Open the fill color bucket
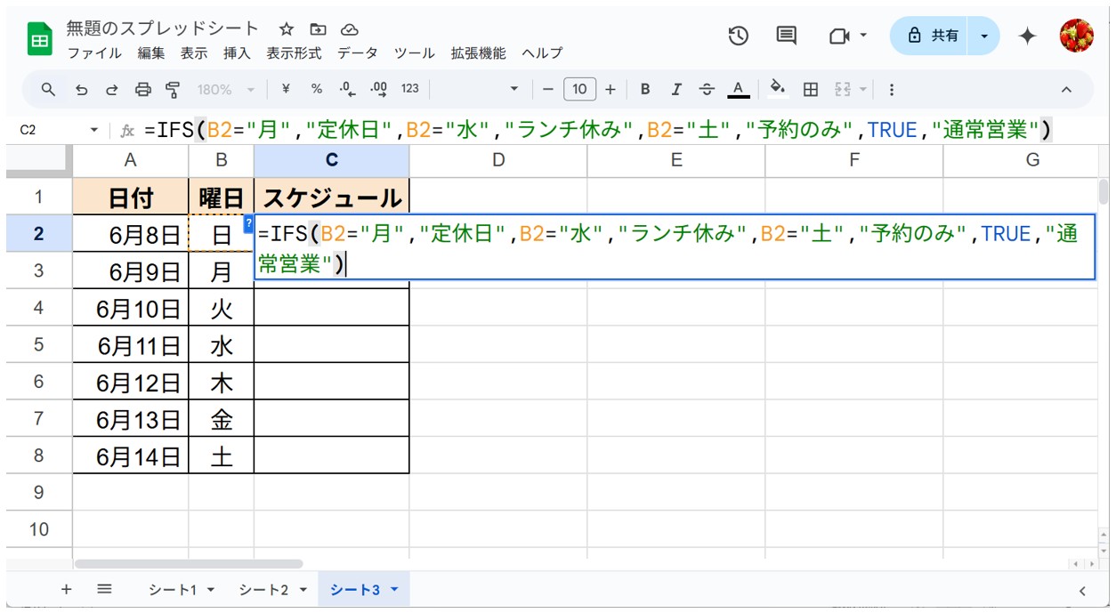The width and height of the screenshot is (1116, 613). [x=779, y=89]
